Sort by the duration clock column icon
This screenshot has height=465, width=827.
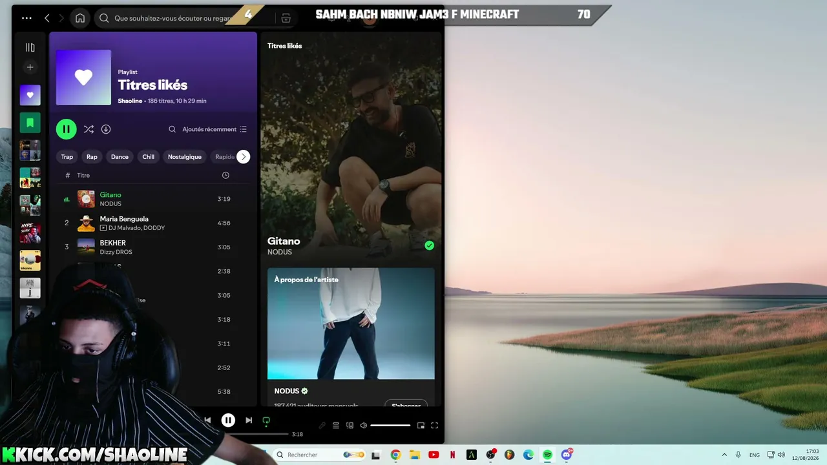(x=225, y=176)
